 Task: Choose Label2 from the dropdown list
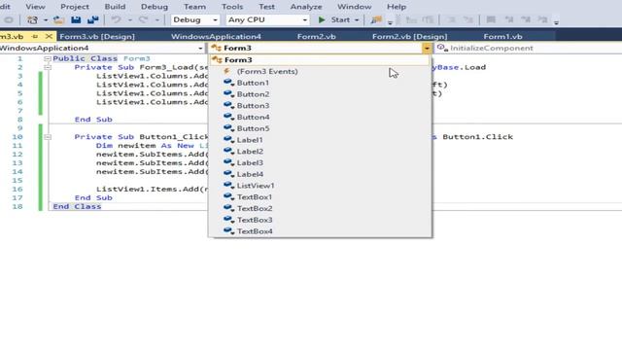pos(320,152)
